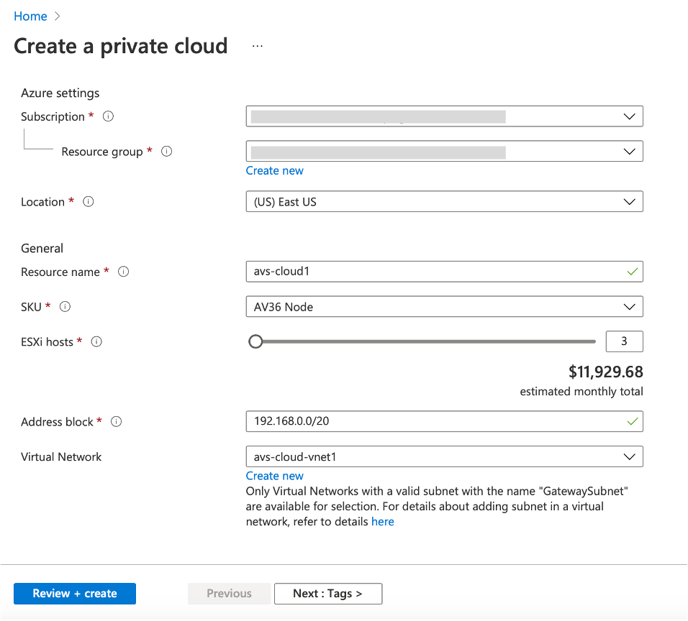Open the Location dropdown showing East US
Viewport: 688px width, 621px height.
point(445,201)
